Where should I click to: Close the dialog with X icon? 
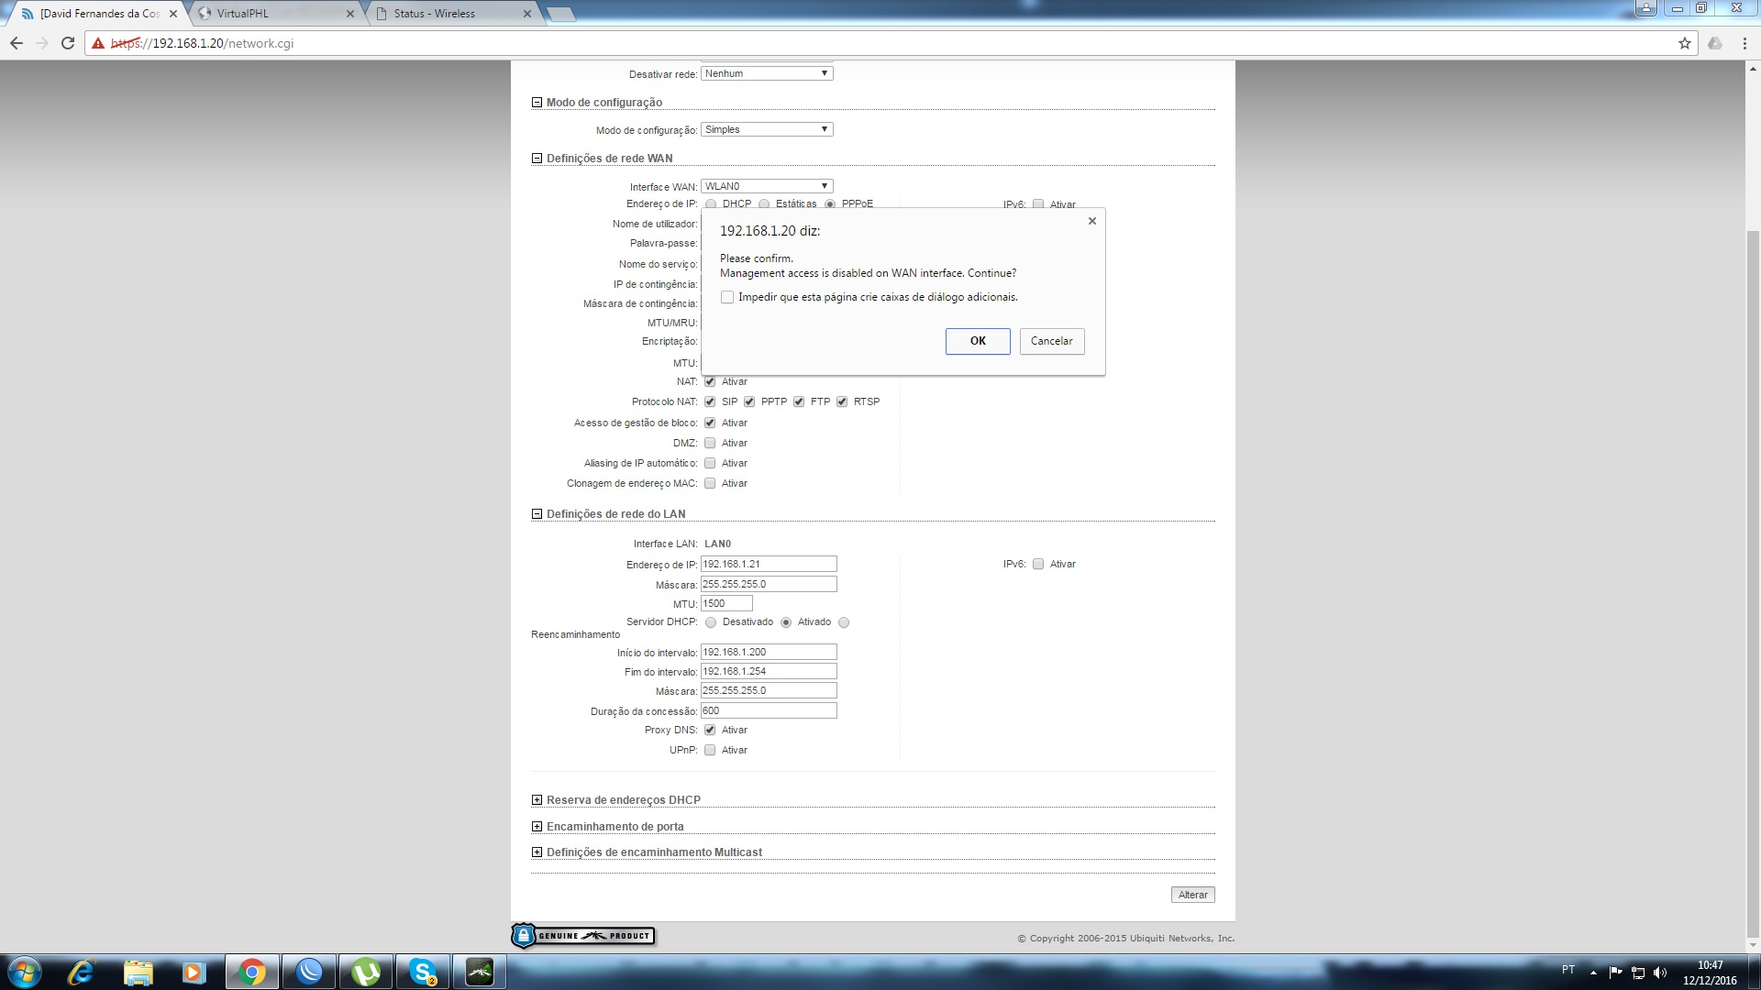tap(1091, 221)
